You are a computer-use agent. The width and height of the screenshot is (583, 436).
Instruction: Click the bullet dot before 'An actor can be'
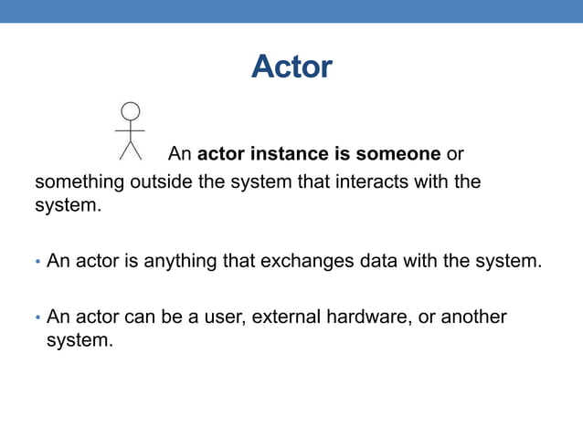click(37, 317)
